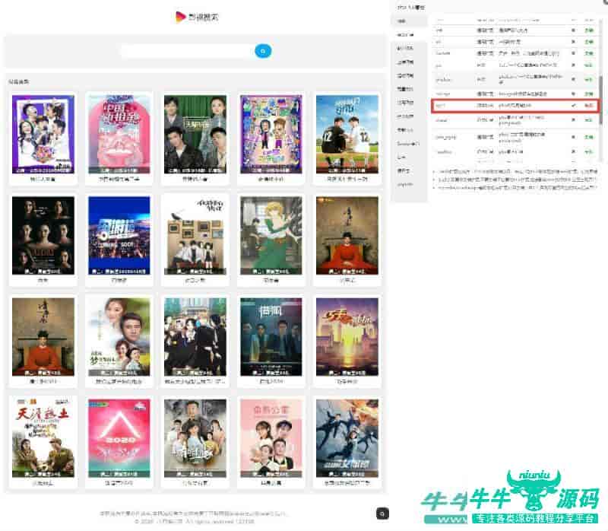Click the dark floating search icon near footer
This screenshot has width=608, height=531.
[x=382, y=514]
